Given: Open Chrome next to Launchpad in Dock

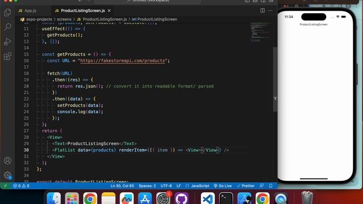Looking at the screenshot, I should [90, 199].
